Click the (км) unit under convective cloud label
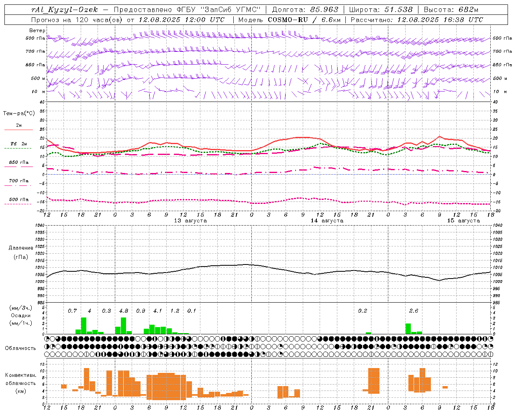 [x=20, y=391]
